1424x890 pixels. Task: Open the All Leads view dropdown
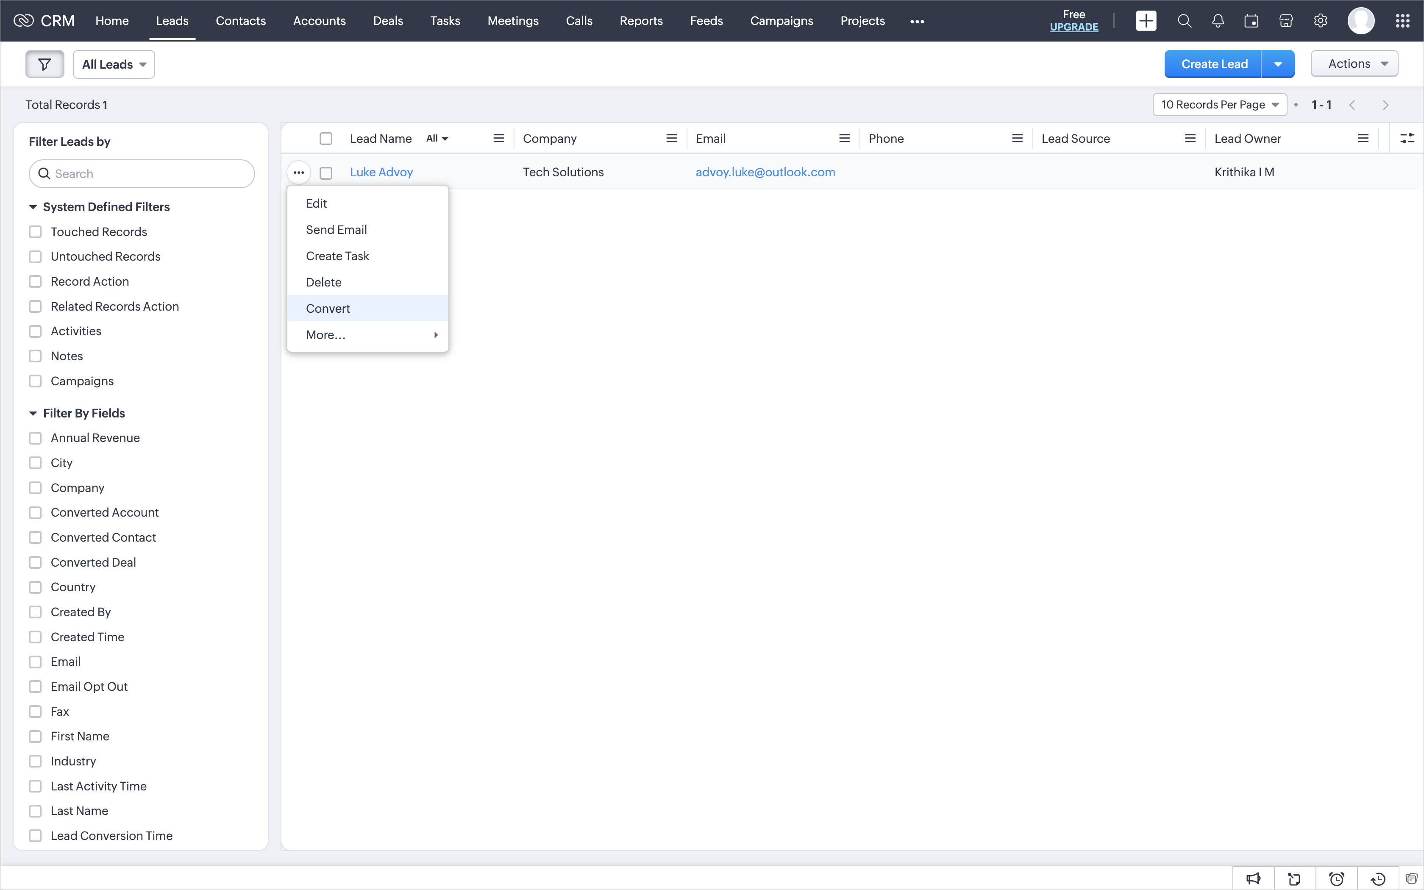(114, 64)
